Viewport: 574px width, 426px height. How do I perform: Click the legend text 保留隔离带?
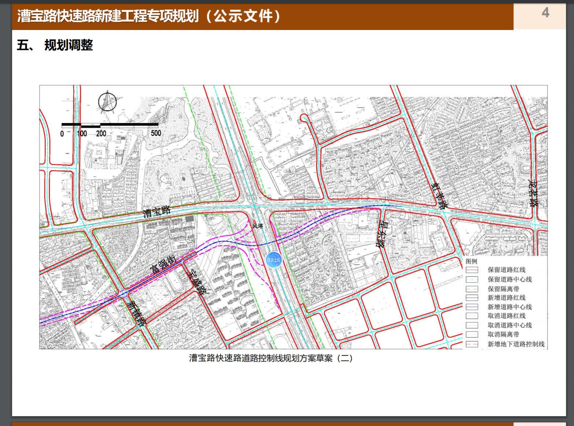503,289
